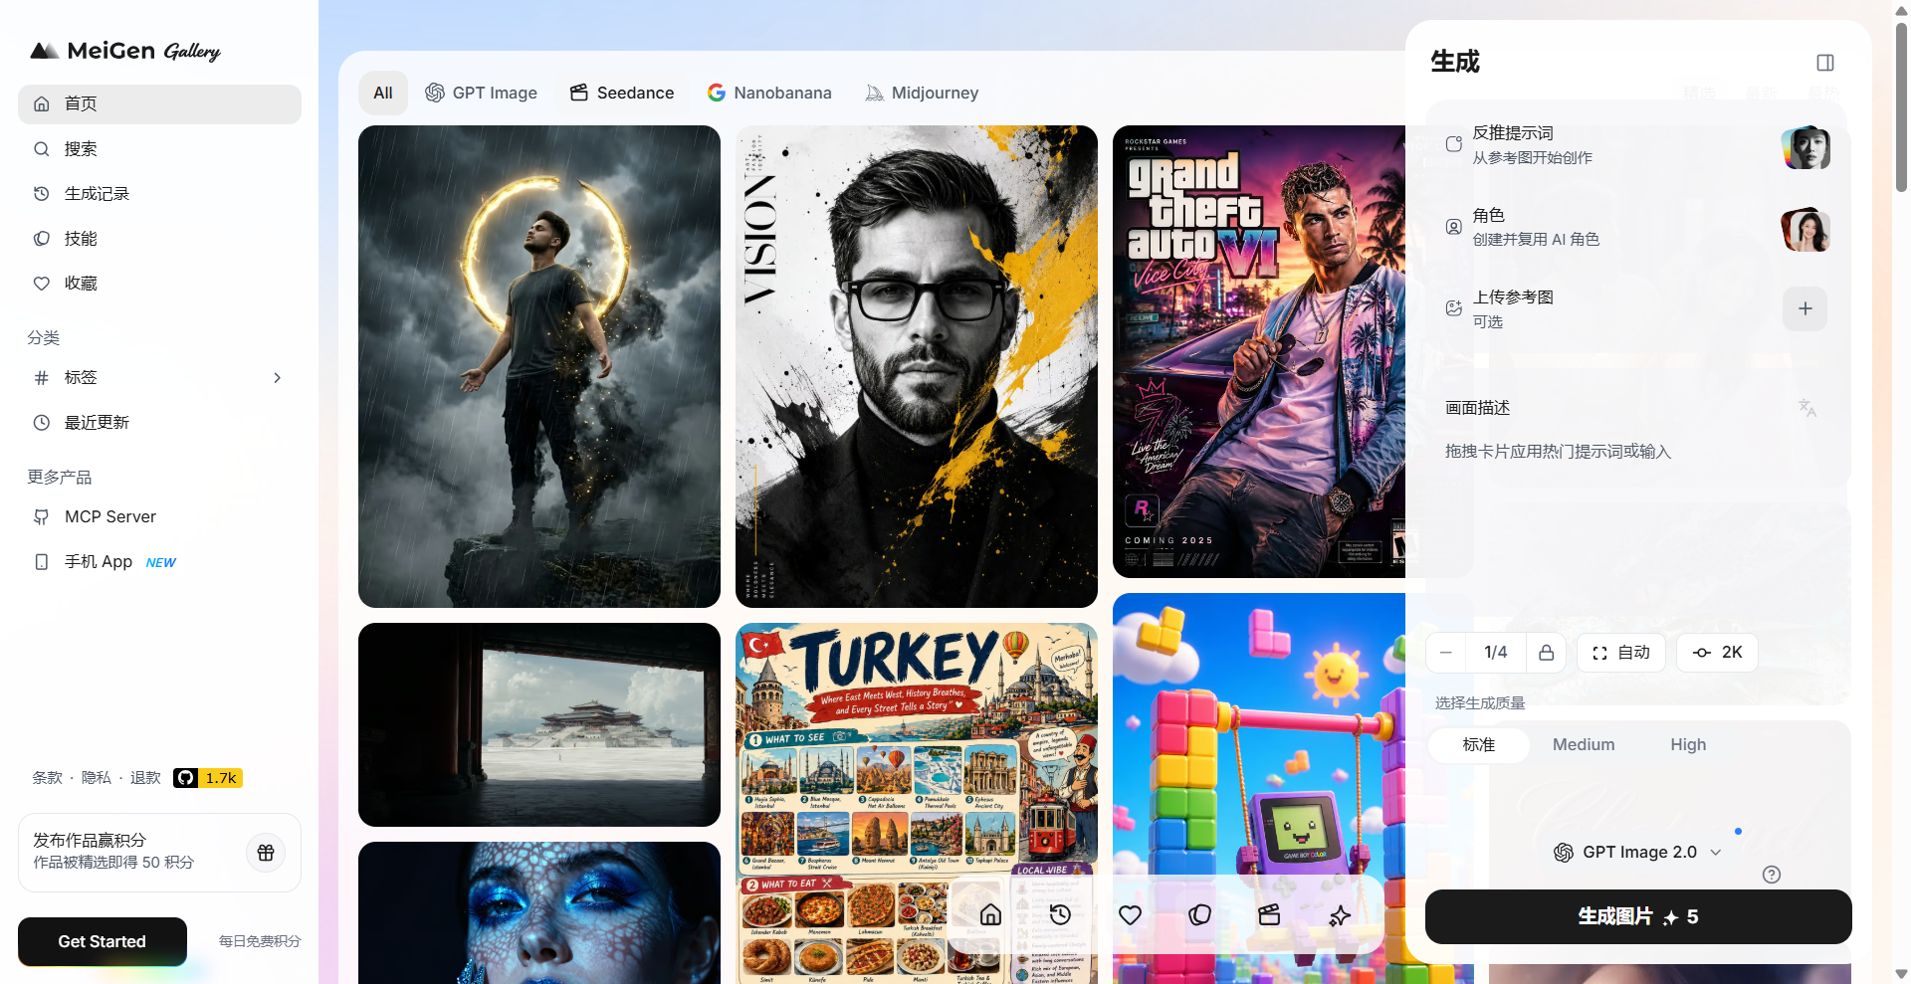
Task: Open the blue makeup face image
Action: coord(539,912)
